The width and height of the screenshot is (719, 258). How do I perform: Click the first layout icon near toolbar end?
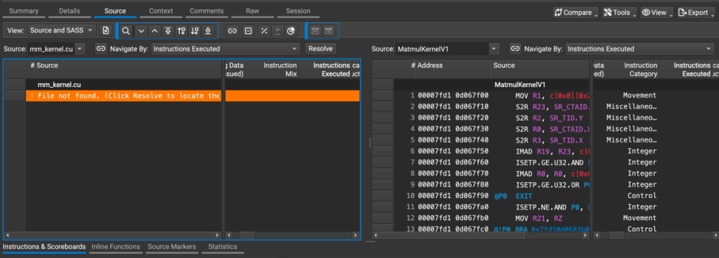315,31
